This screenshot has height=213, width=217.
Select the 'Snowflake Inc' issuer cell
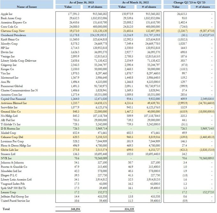(9, 107)
